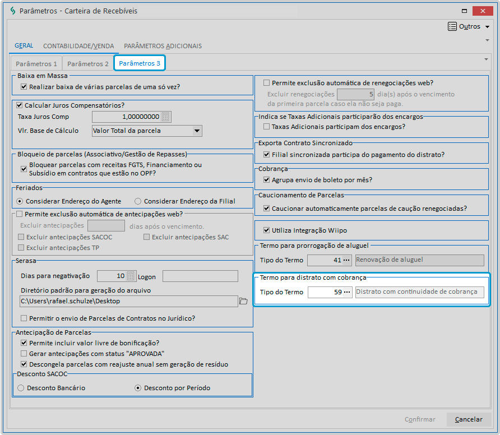This screenshot has width=500, height=435.
Task: Open lookup for Tipo do Termo 59
Action: pos(347,292)
